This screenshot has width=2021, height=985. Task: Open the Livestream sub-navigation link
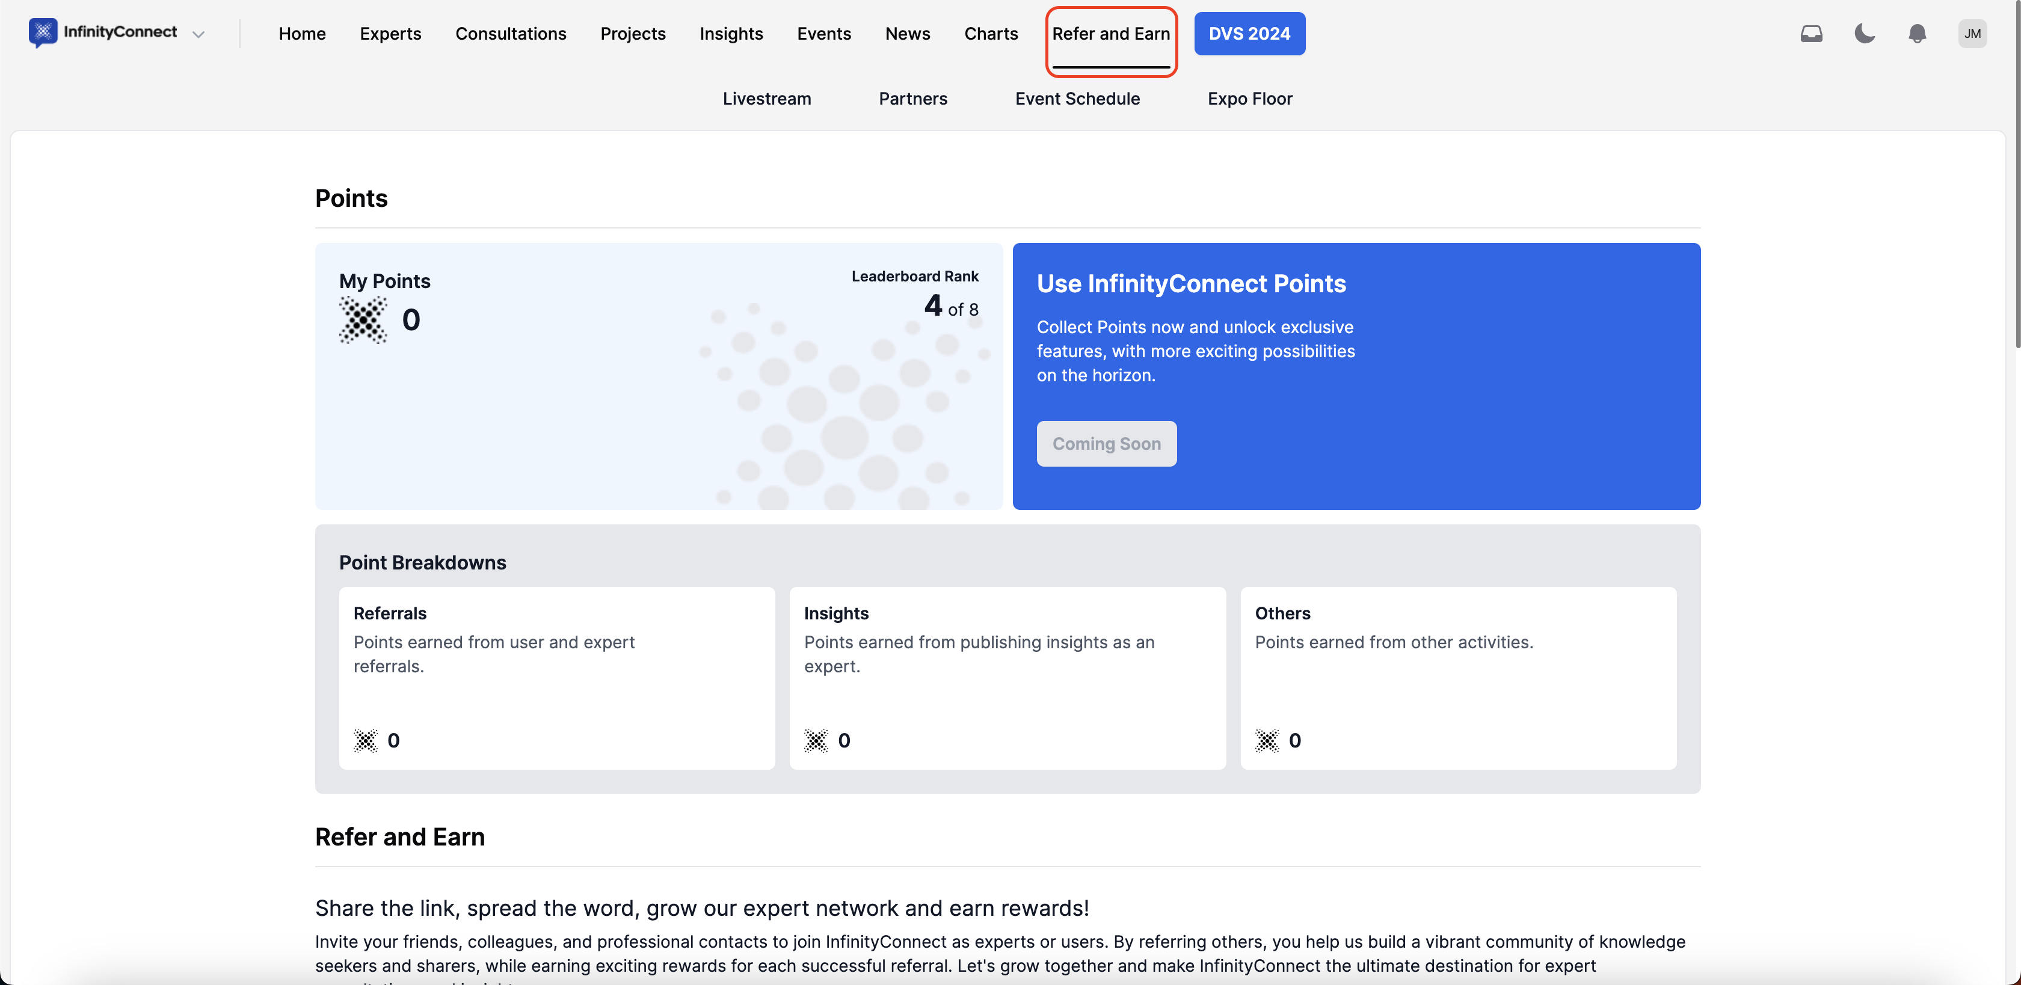click(766, 99)
